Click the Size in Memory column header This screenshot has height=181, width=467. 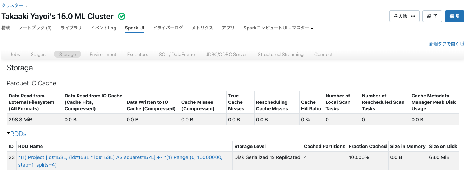[x=408, y=146]
